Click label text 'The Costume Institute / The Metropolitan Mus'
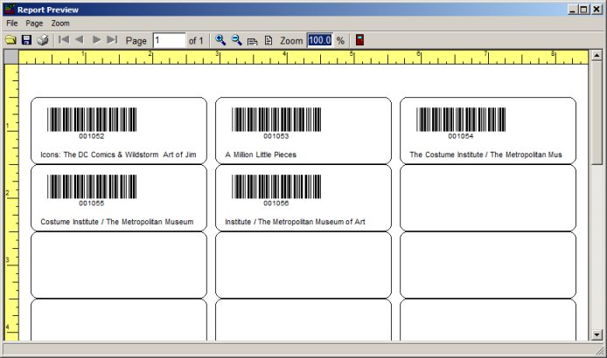The width and height of the screenshot is (607, 358). point(485,155)
